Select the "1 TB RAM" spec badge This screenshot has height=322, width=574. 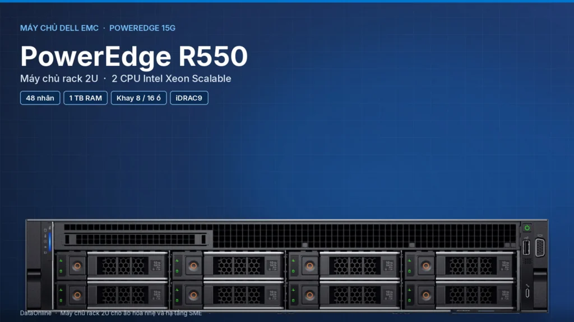click(x=85, y=98)
